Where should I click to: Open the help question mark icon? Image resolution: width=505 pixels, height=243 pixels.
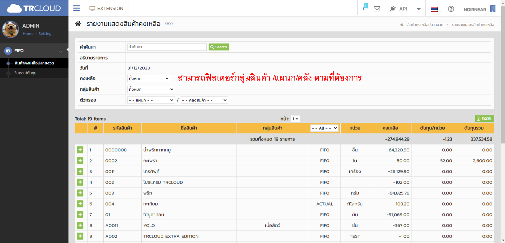451,9
